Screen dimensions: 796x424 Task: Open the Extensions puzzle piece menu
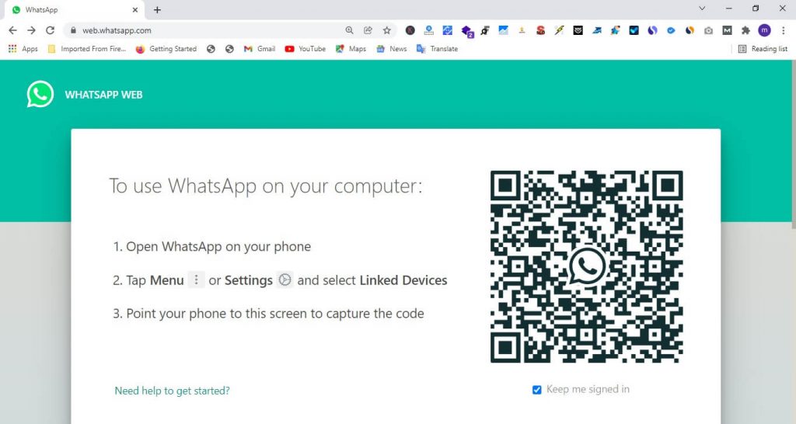745,30
